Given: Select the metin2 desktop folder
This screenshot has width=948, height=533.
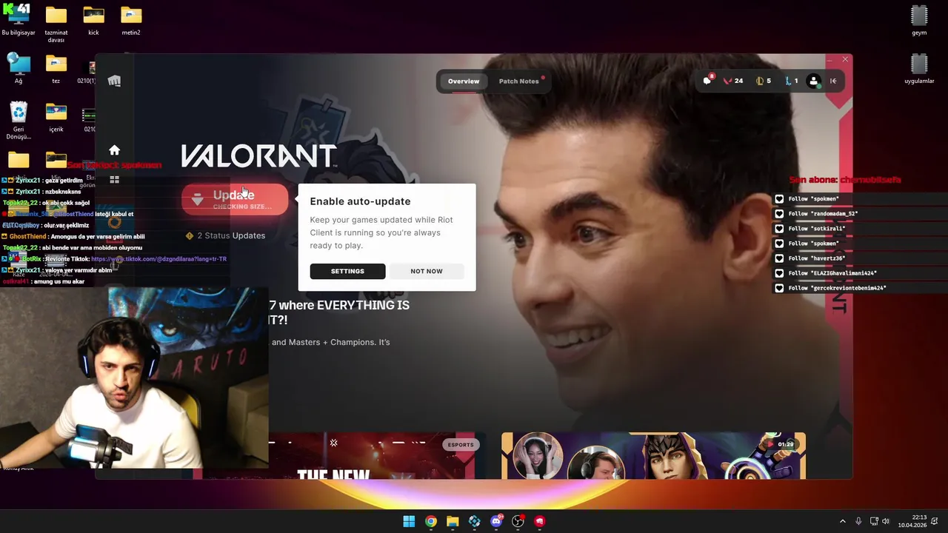Looking at the screenshot, I should click(131, 21).
